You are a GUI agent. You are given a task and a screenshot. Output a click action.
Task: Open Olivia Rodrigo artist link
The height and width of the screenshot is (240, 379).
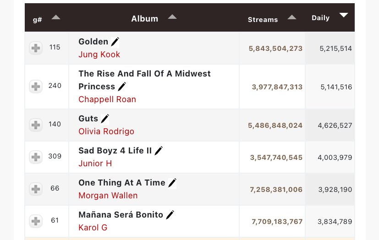106,131
